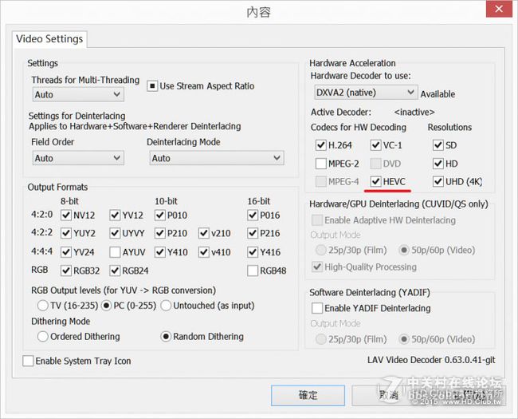The height and width of the screenshot is (419, 518).
Task: Open the Deinterlacing Mode dropdown
Action: [217, 158]
